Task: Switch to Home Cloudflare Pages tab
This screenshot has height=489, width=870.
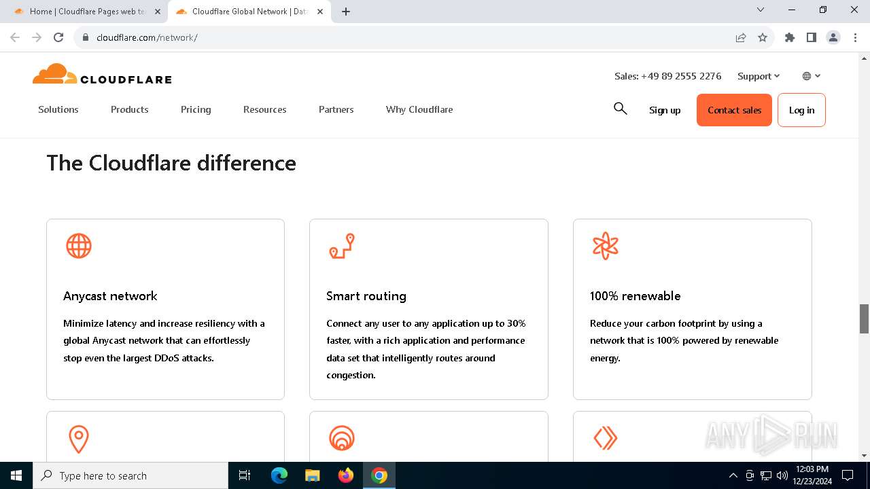Action: point(87,12)
